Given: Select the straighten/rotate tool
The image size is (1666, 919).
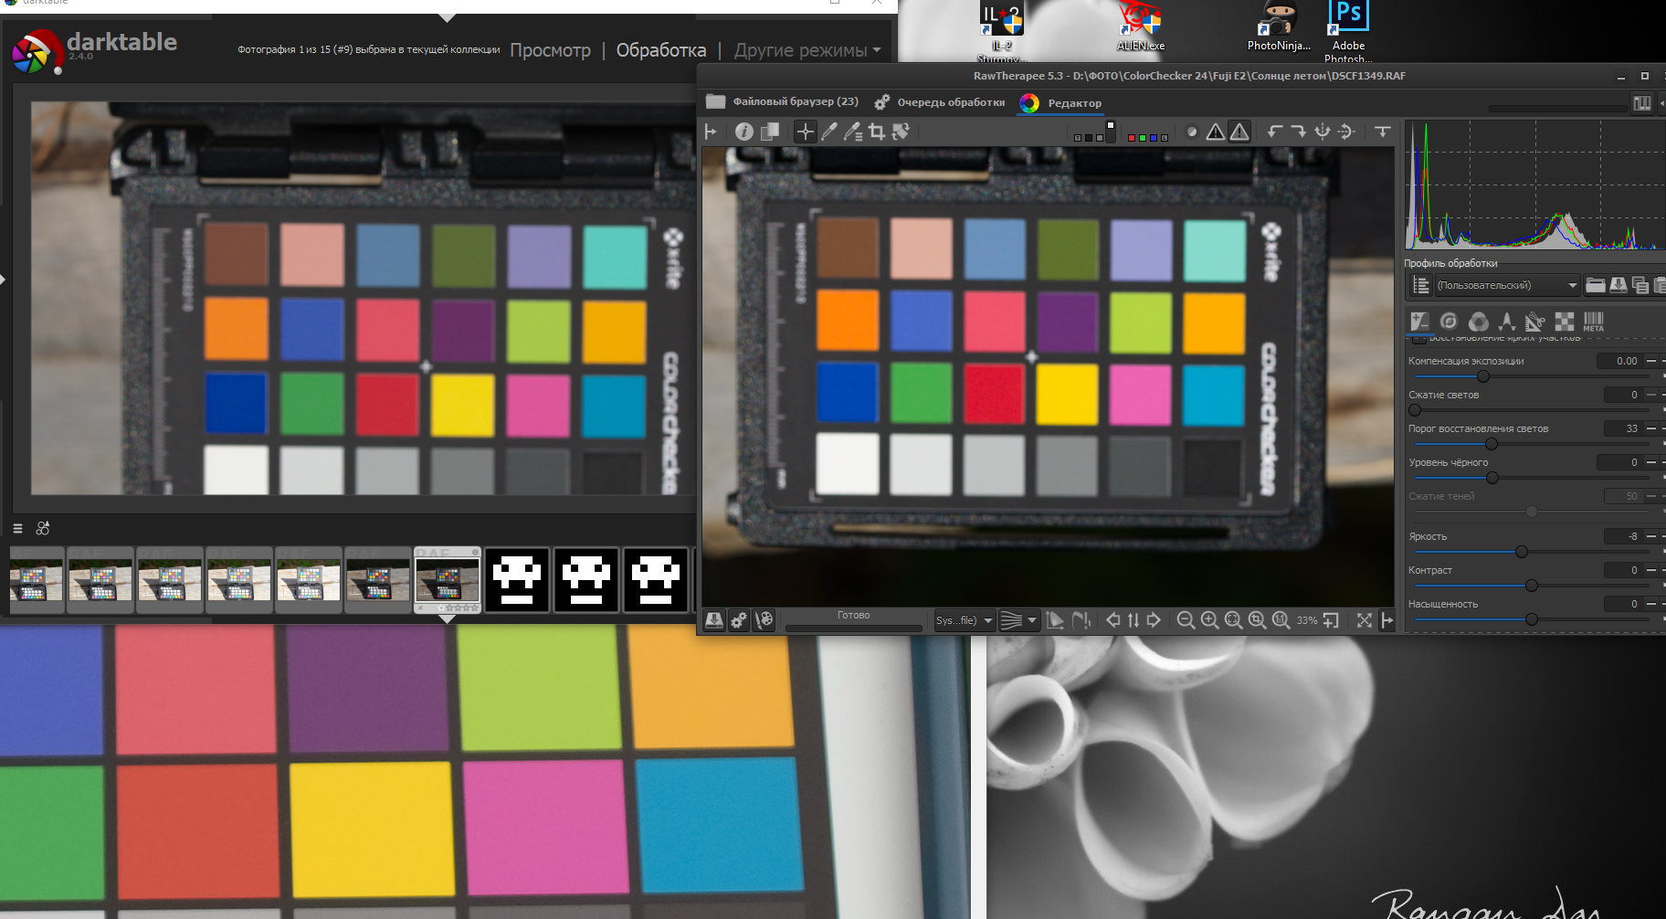Looking at the screenshot, I should (901, 132).
